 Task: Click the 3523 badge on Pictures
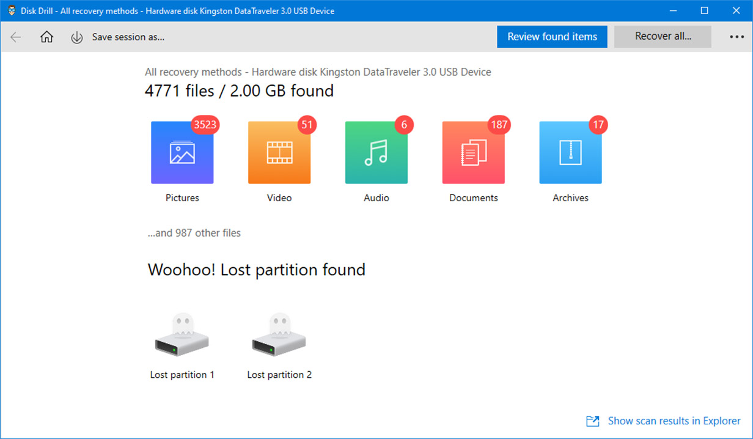(x=205, y=125)
